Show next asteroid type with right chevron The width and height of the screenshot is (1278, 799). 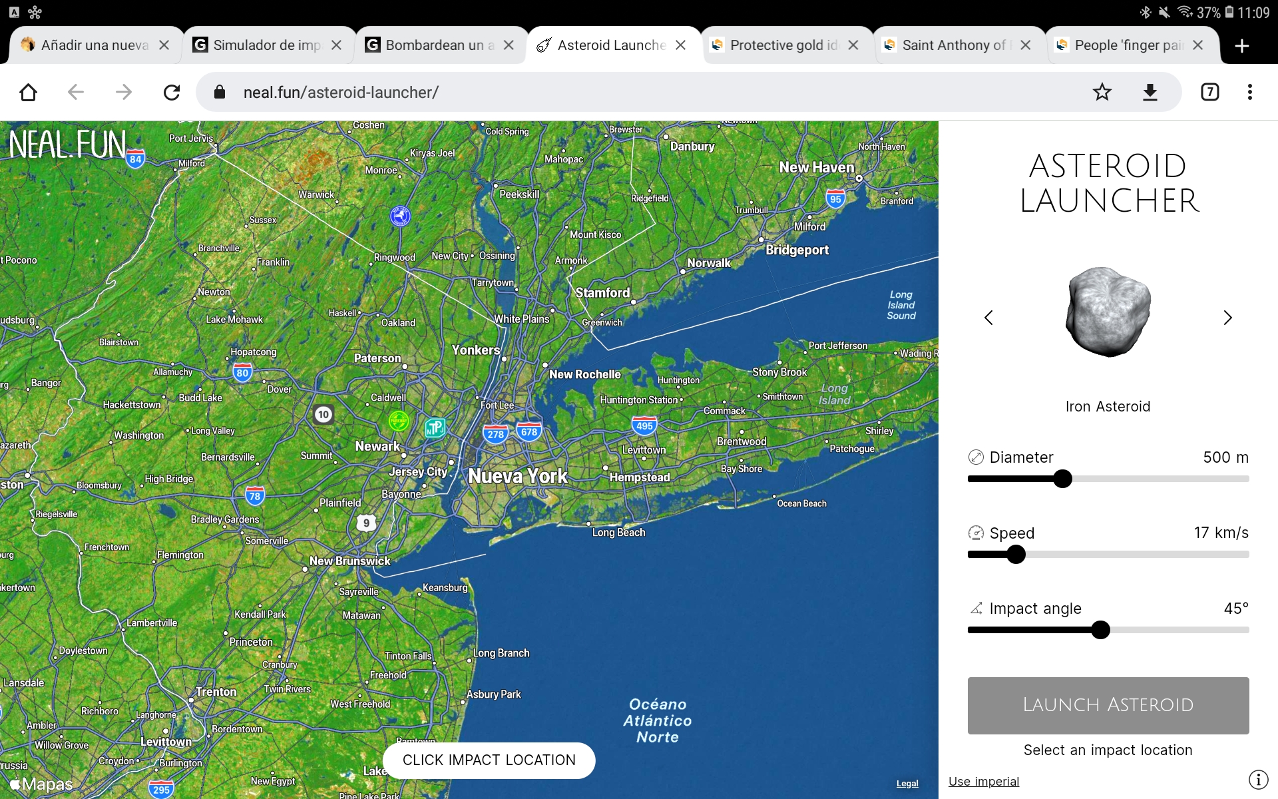click(1227, 318)
